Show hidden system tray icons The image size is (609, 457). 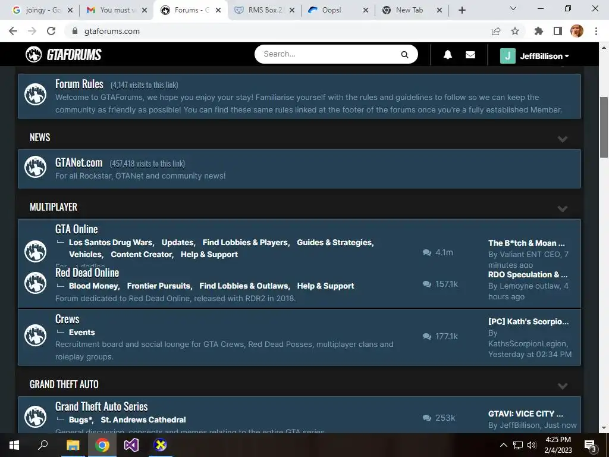[x=503, y=445]
